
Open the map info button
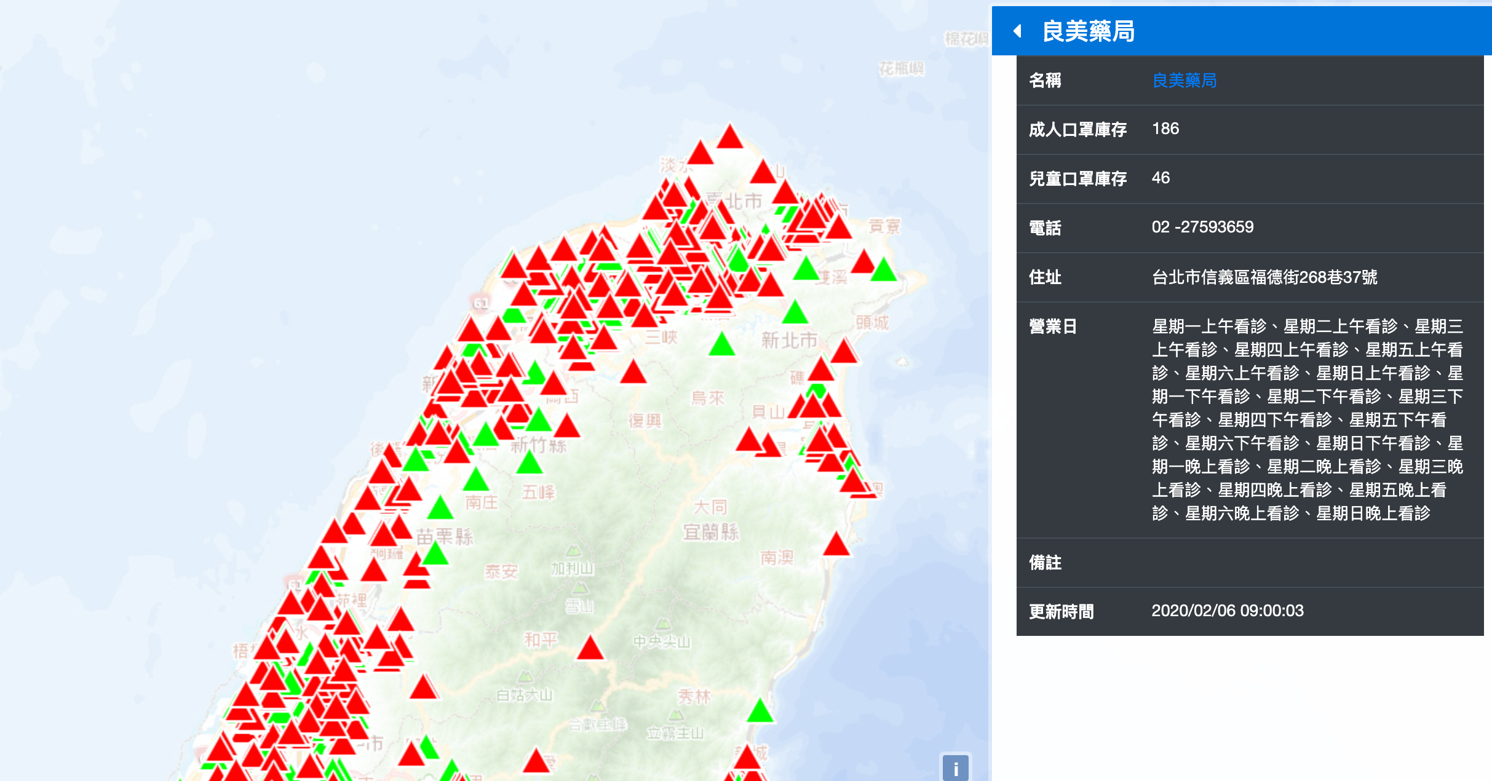[955, 768]
